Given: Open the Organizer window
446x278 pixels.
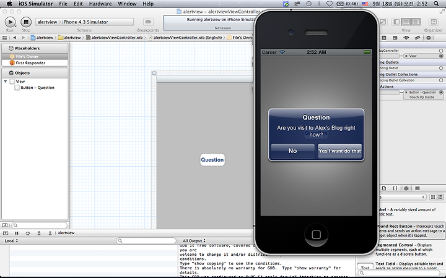Looking at the screenshot, I should [x=434, y=22].
